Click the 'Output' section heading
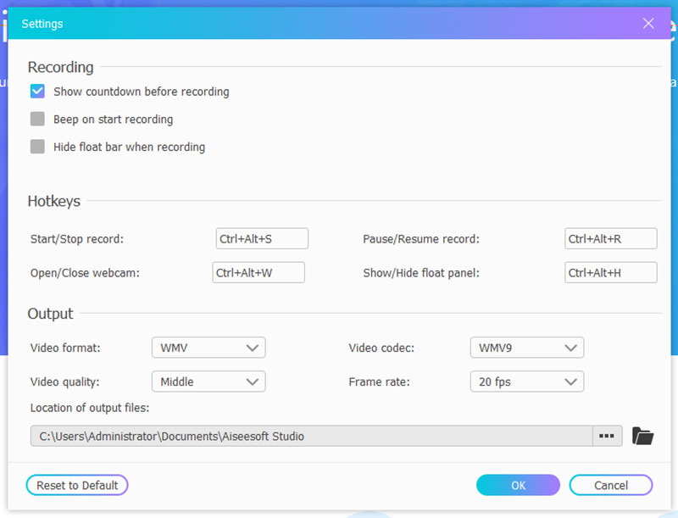 [50, 314]
